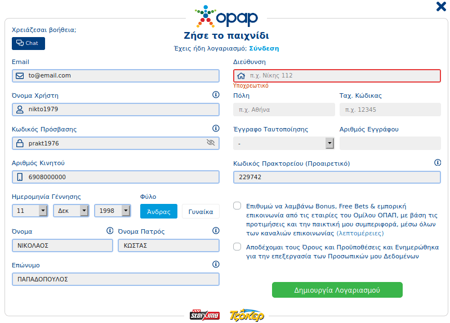This screenshot has height=323, width=450.
Task: Show info for Κωδικός Πρακτορείου
Action: click(x=438, y=163)
